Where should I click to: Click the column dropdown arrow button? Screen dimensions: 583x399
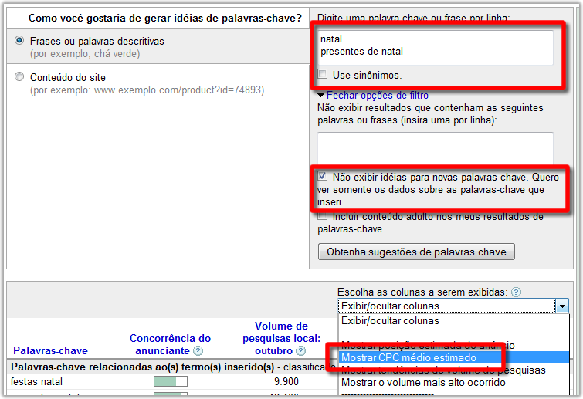561,306
